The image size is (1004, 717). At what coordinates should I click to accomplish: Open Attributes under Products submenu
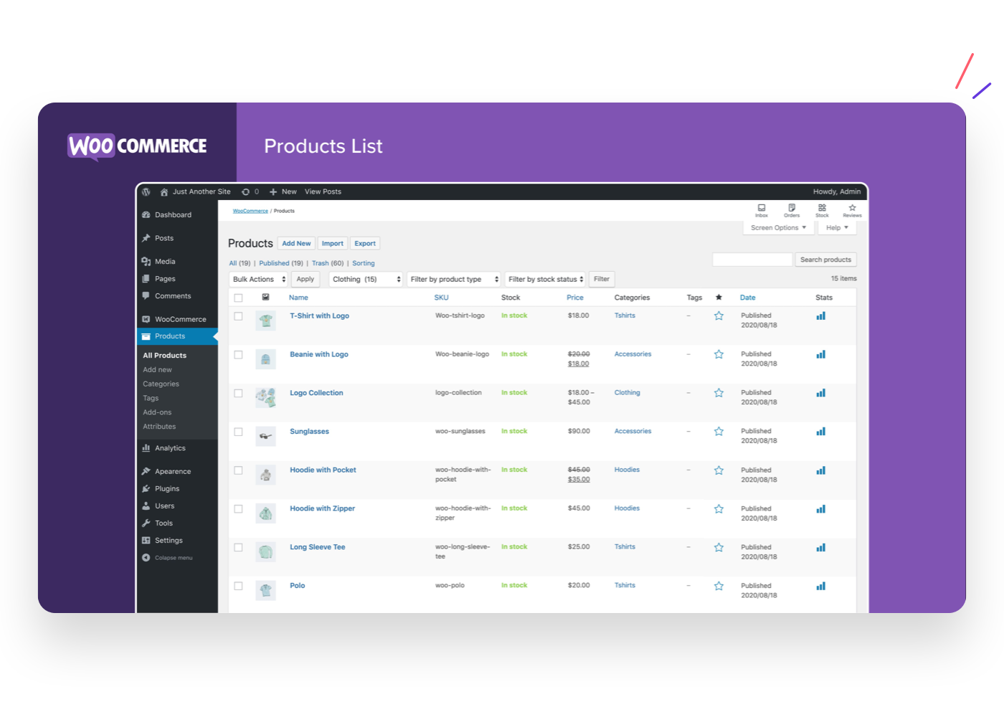point(159,427)
